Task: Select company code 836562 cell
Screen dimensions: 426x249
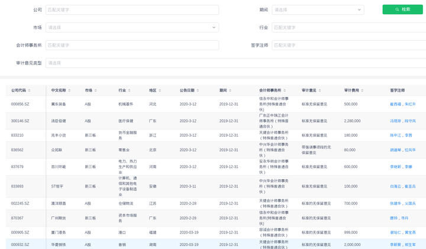Action: [x=17, y=150]
